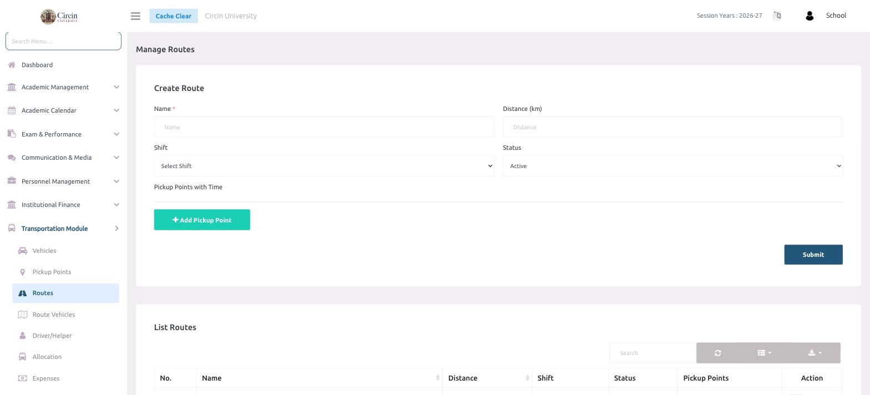
Task: Sort routes by Distance column arrows
Action: pos(528,378)
